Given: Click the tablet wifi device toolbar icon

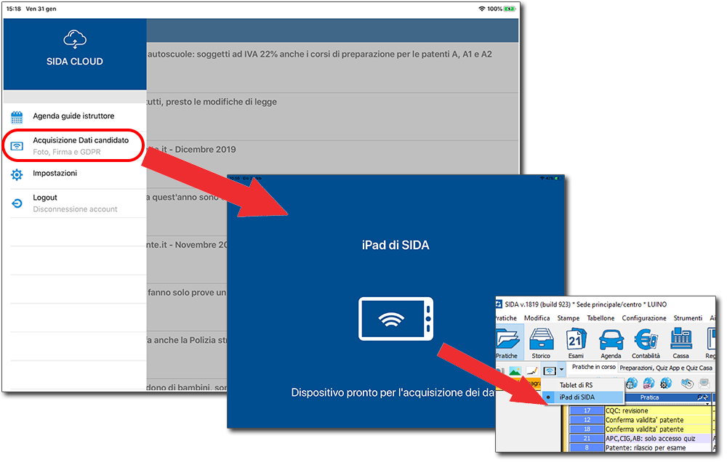Looking at the screenshot, I should (x=550, y=371).
